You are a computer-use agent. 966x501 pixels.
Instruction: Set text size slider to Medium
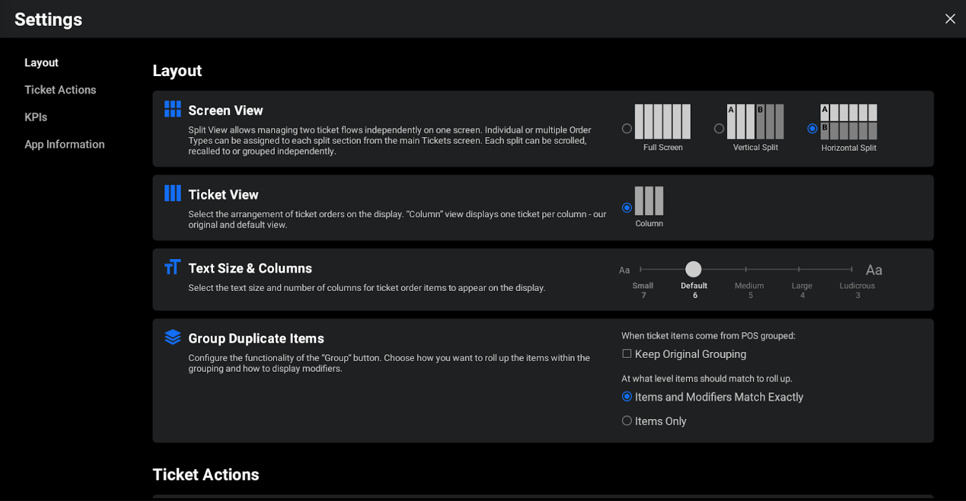coord(746,269)
